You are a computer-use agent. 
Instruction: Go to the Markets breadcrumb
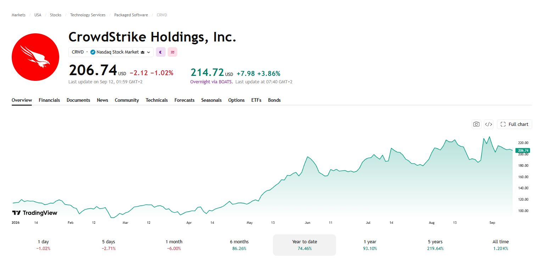tap(18, 15)
